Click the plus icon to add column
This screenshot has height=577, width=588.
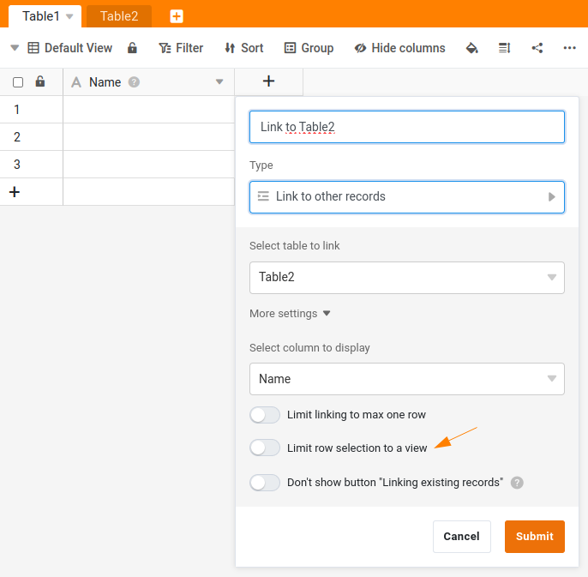click(x=268, y=81)
